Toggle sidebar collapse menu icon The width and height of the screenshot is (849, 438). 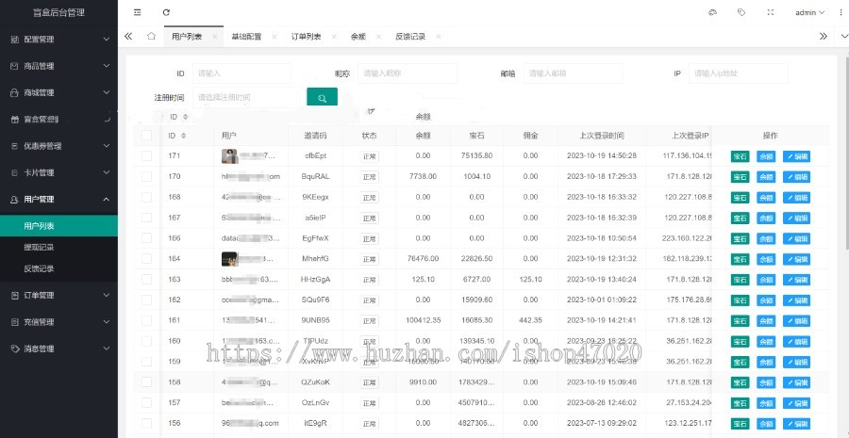[138, 12]
